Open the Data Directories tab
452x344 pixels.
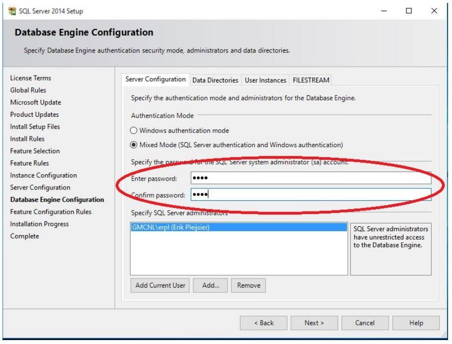pos(215,80)
